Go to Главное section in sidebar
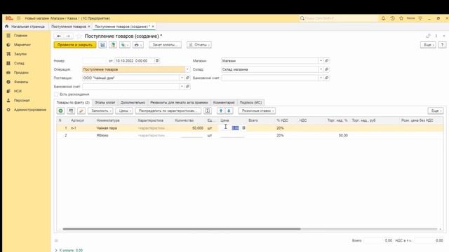Viewport: 449px width, 252px height. [x=20, y=36]
